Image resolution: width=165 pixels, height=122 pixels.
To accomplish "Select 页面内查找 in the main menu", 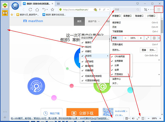I will click(135, 45).
